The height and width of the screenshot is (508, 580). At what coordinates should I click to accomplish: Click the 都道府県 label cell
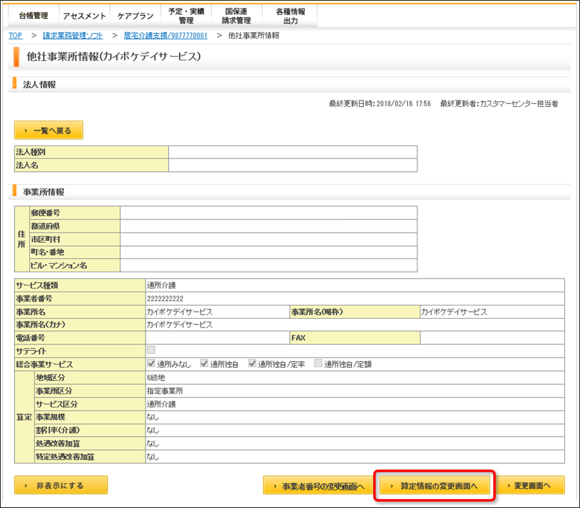point(75,226)
